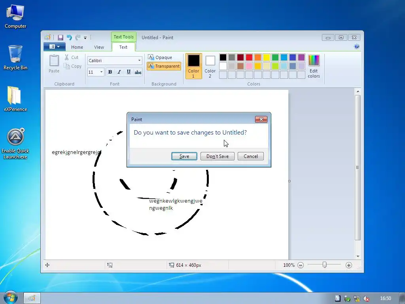Click Save in the Paint dialog

tap(184, 156)
